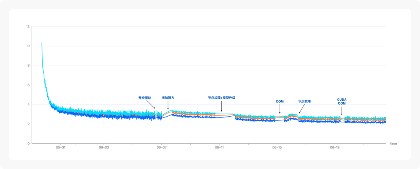Select the 06-07 x-axis label

point(161,147)
